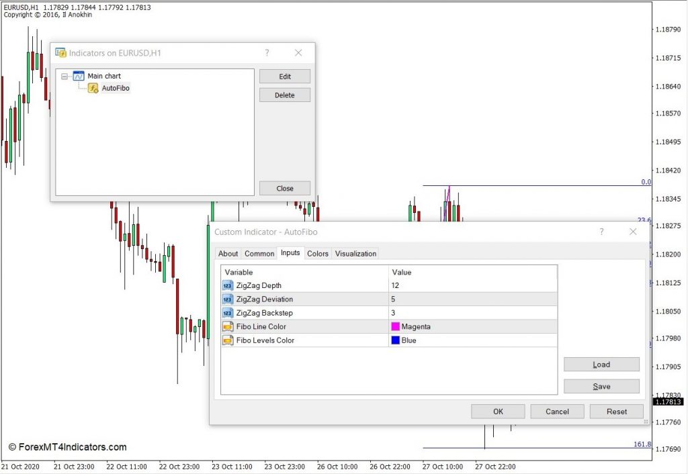Click the AutoFibo indicator icon
The height and width of the screenshot is (474, 688).
(93, 88)
